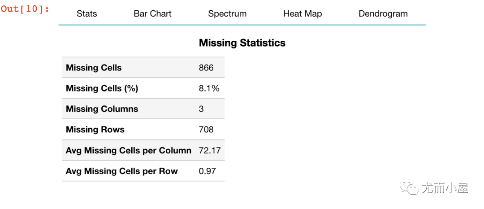This screenshot has width=484, height=209.
Task: Select Avg Missing Cells per Column label
Action: click(129, 150)
